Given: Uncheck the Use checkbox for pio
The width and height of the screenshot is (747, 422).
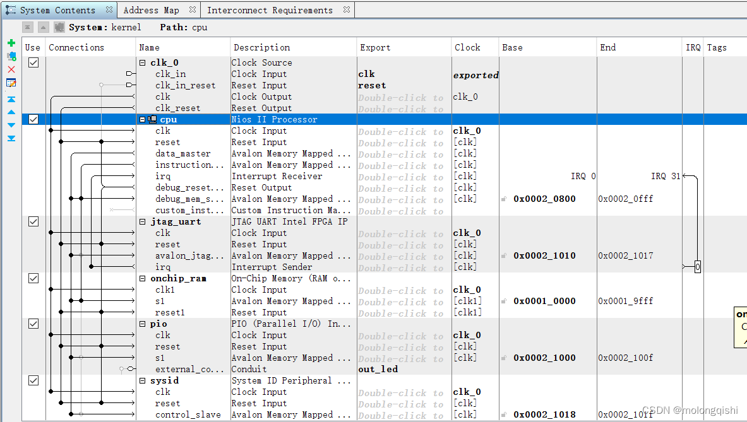Looking at the screenshot, I should click(33, 324).
